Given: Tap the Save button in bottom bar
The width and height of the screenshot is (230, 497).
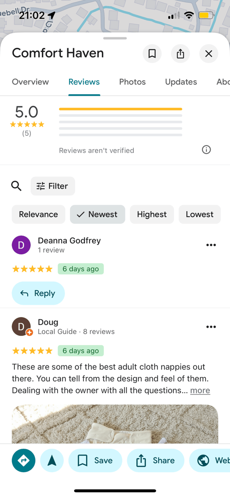Looking at the screenshot, I should (95, 461).
